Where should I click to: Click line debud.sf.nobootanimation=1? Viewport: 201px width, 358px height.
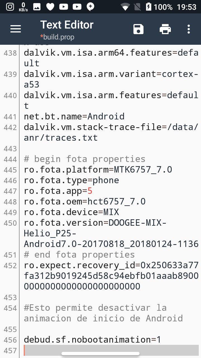(x=92, y=340)
